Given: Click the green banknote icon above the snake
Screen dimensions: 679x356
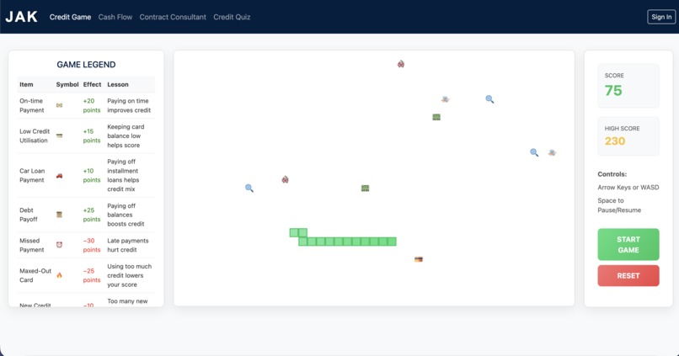Looking at the screenshot, I should coord(365,189).
